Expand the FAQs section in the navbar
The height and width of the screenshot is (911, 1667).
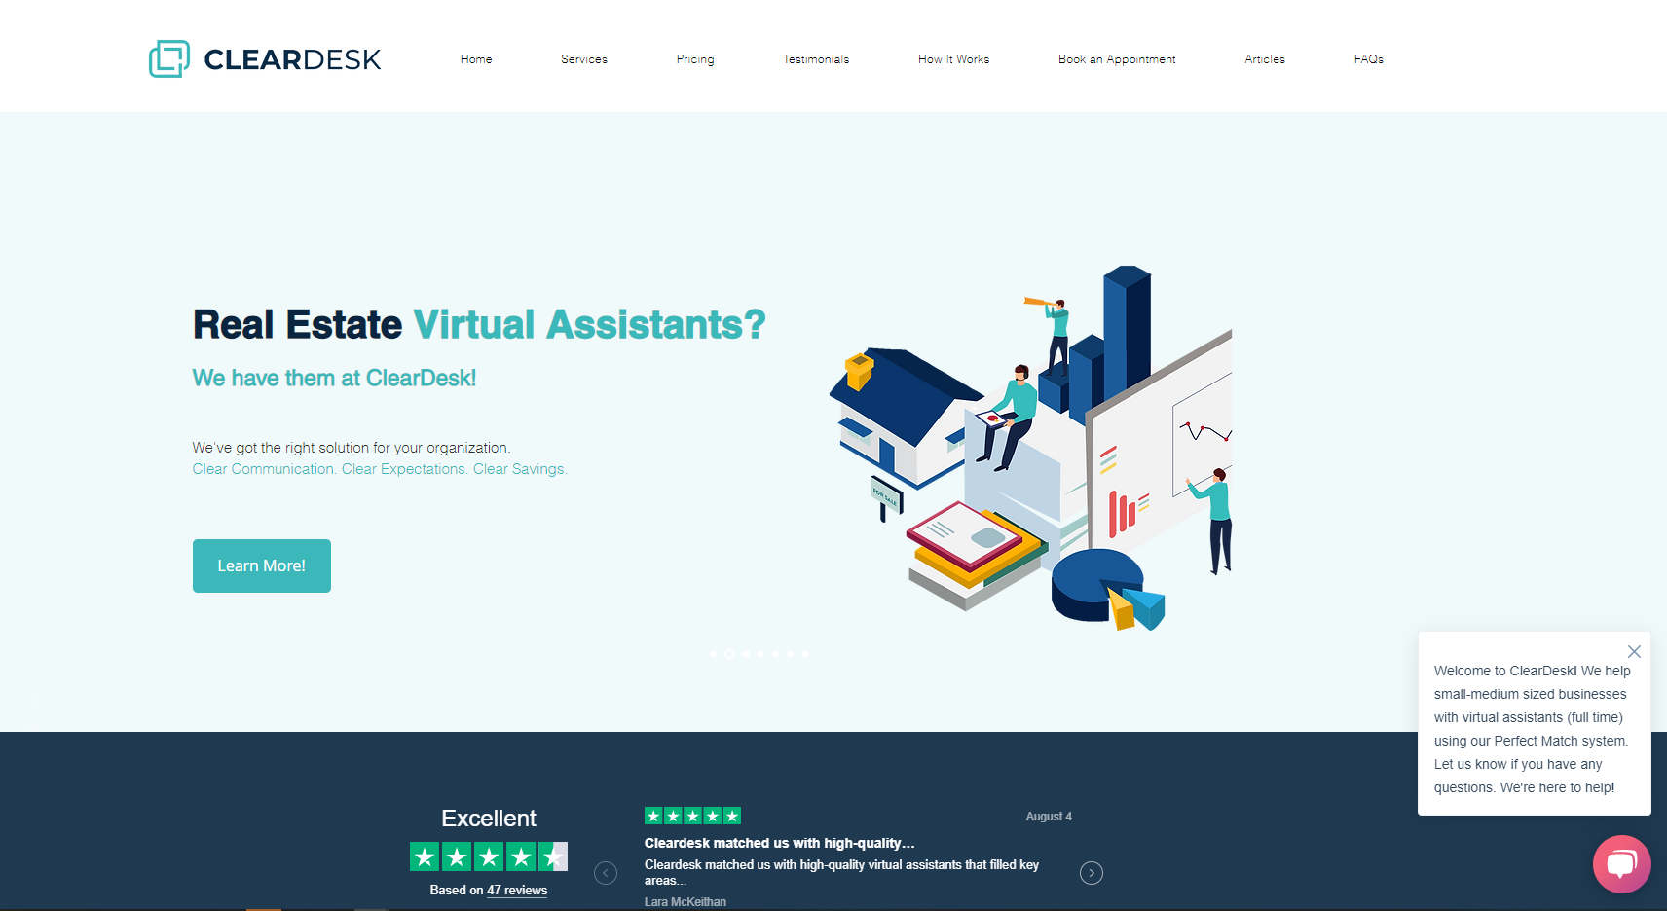[x=1369, y=59]
